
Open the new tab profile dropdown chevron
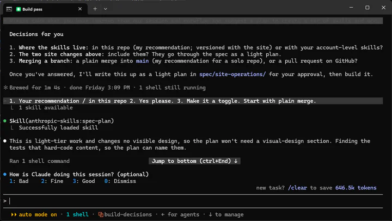pos(106,9)
